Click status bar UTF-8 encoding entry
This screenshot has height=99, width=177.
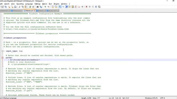[x=162, y=98]
